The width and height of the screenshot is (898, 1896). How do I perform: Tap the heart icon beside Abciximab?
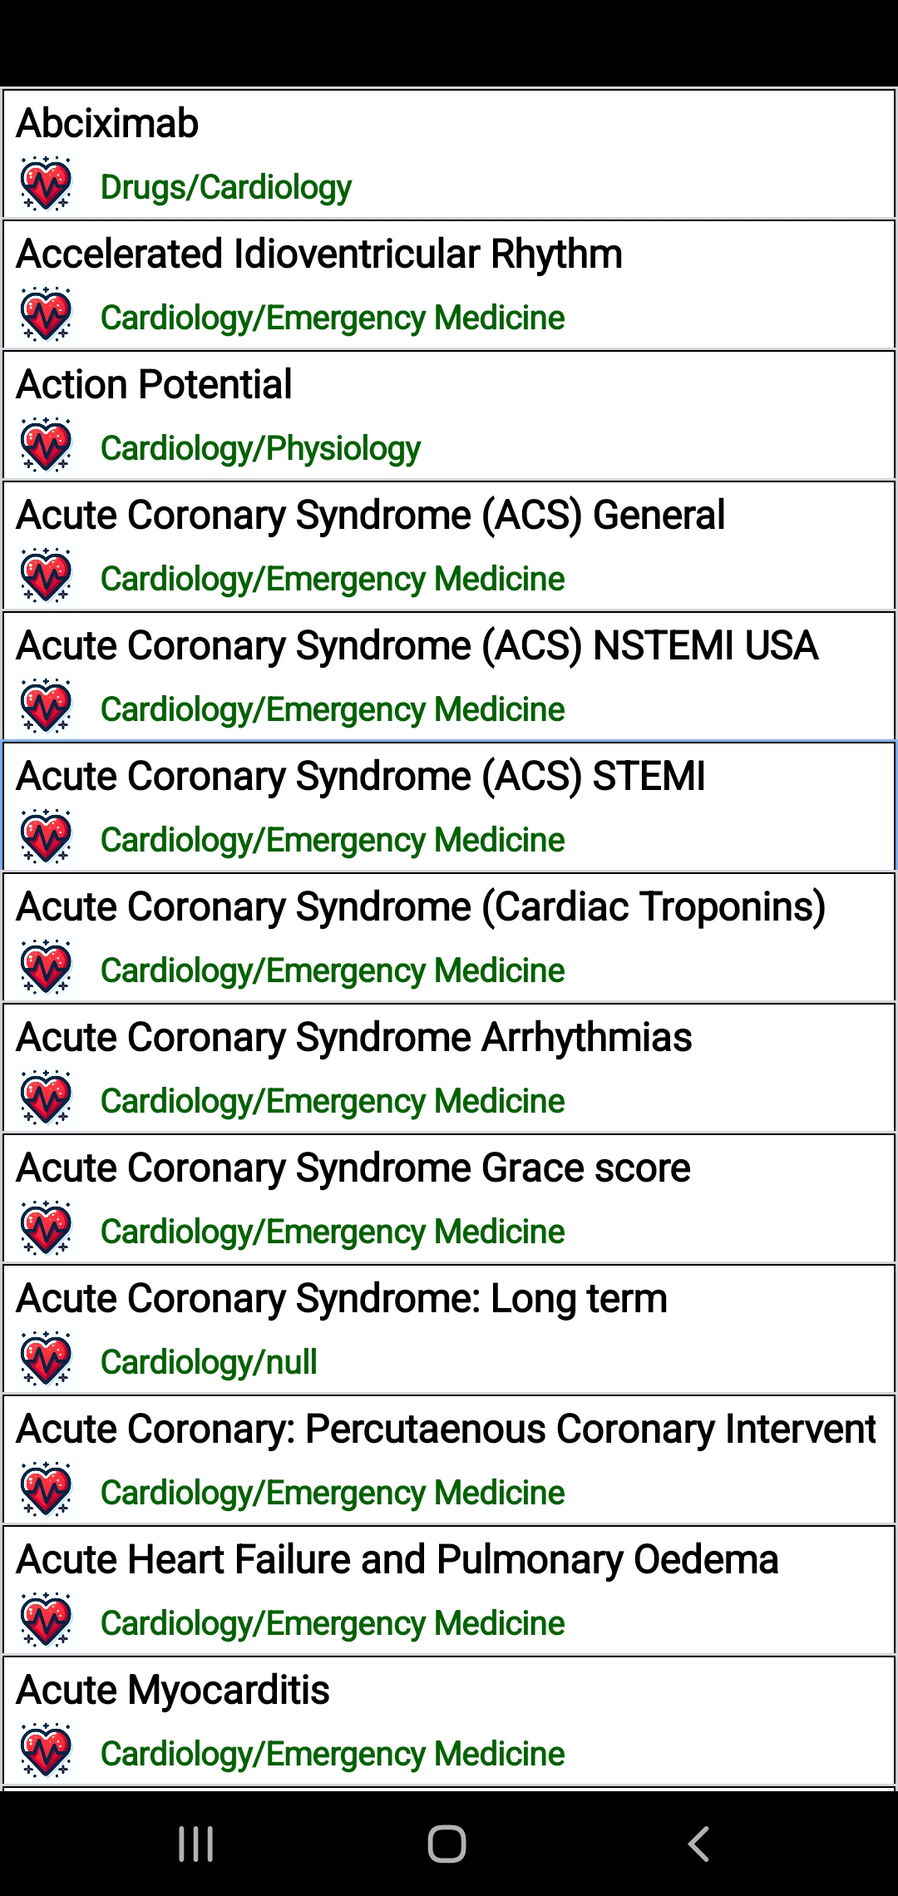pyautogui.click(x=47, y=185)
